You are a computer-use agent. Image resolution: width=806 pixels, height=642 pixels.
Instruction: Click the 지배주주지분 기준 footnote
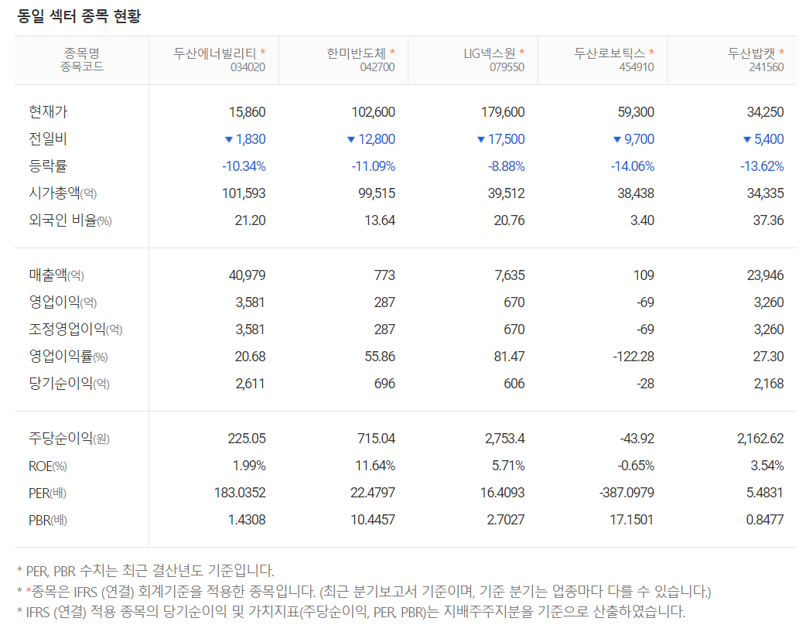coord(351,612)
